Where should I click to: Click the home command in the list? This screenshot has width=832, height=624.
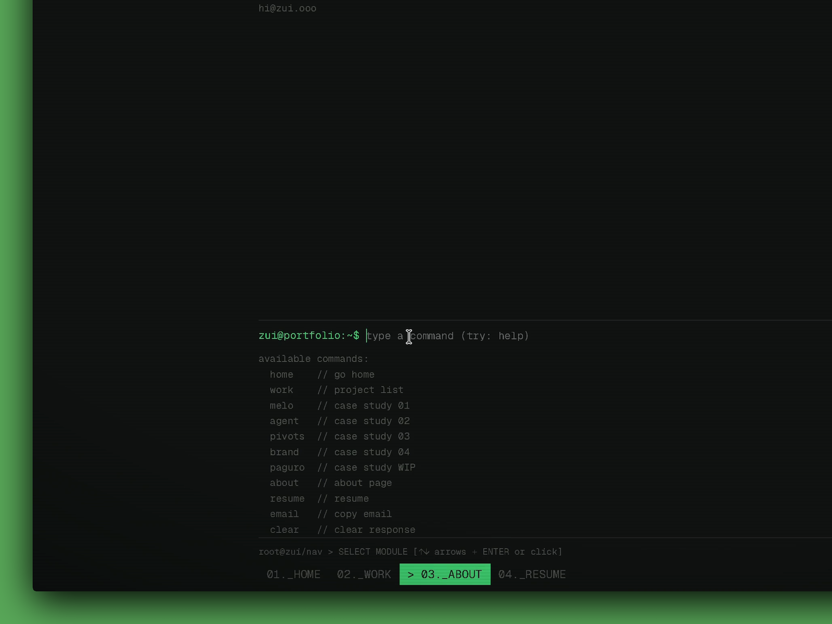click(281, 374)
